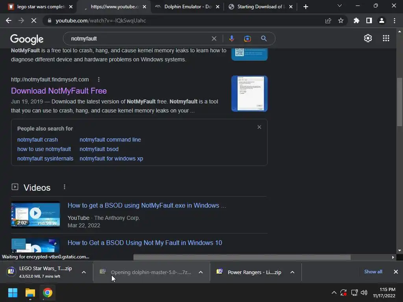Go back to the previous page
This screenshot has height=302, width=403.
click(x=9, y=20)
